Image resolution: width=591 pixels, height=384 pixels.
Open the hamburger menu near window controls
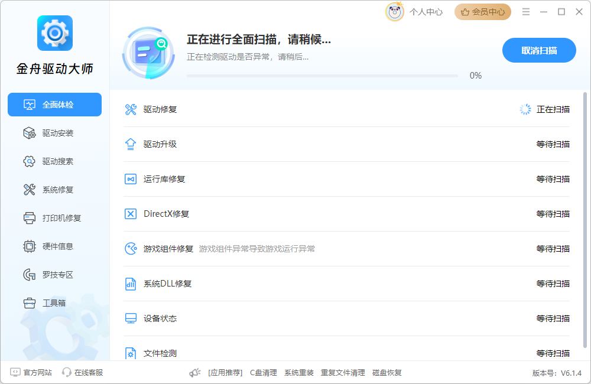(x=526, y=11)
